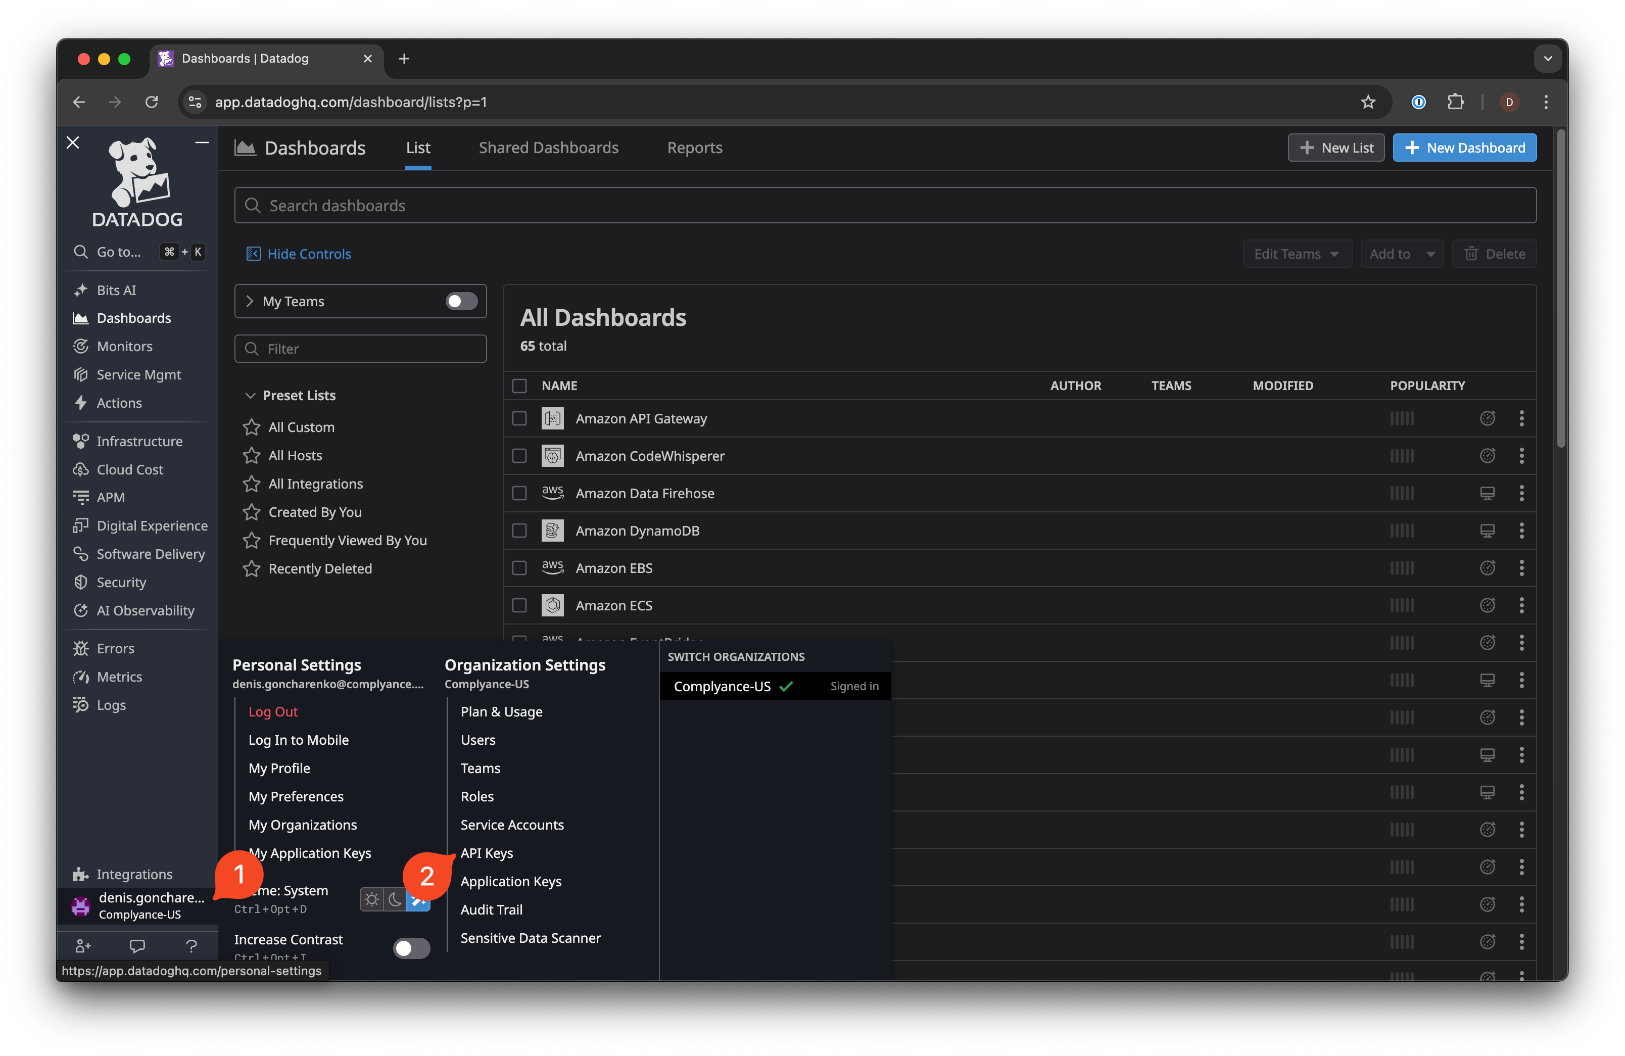This screenshot has width=1625, height=1056.
Task: Select the dark theme moon option
Action: point(396,900)
